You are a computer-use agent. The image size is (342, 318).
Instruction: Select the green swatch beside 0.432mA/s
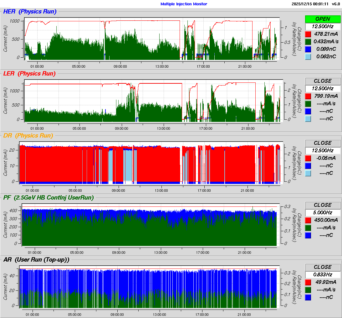pos(308,41)
